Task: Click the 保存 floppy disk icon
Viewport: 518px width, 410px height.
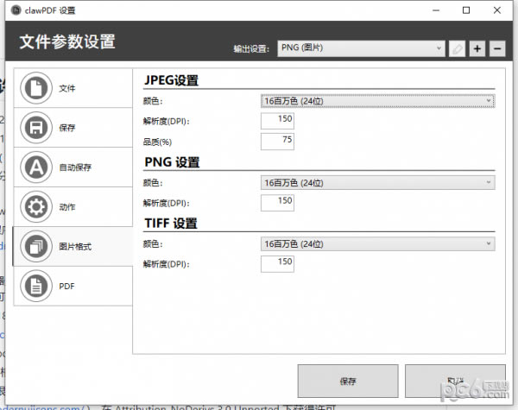Action: pos(36,128)
